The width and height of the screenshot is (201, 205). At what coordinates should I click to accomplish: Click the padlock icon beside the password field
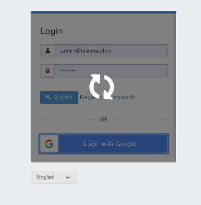point(48,71)
